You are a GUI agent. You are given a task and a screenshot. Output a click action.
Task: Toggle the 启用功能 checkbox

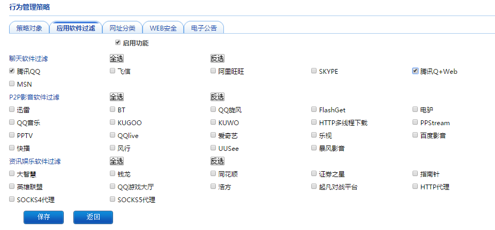(118, 42)
